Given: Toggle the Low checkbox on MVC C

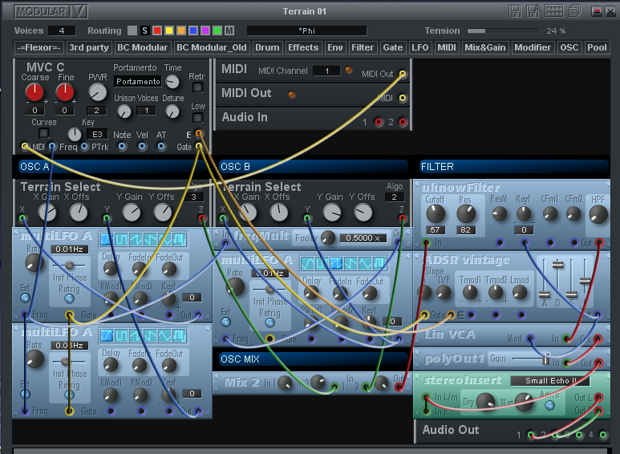Looking at the screenshot, I should [197, 117].
